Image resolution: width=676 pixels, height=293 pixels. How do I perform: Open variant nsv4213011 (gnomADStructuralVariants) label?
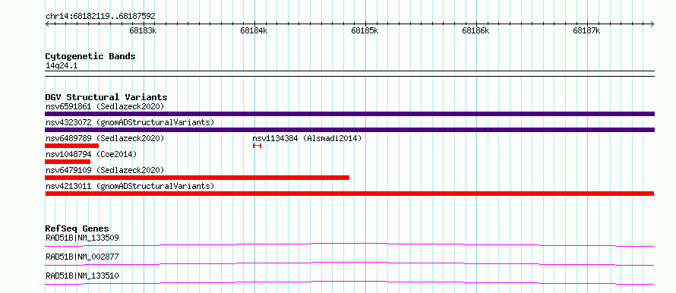(x=130, y=186)
